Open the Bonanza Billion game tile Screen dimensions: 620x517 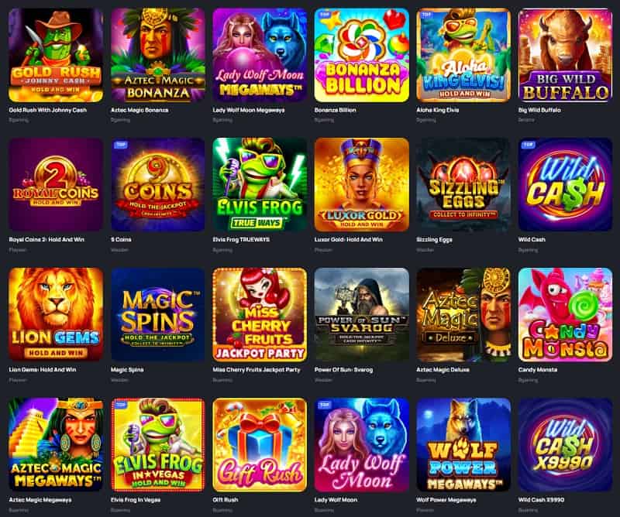click(362, 55)
